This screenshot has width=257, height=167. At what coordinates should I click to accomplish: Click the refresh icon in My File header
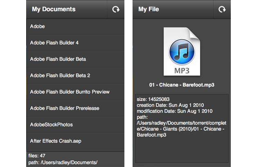click(x=222, y=9)
